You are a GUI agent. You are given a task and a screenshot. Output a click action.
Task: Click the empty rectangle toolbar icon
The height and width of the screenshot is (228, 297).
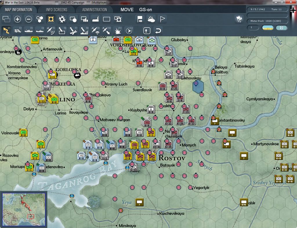click(106, 19)
